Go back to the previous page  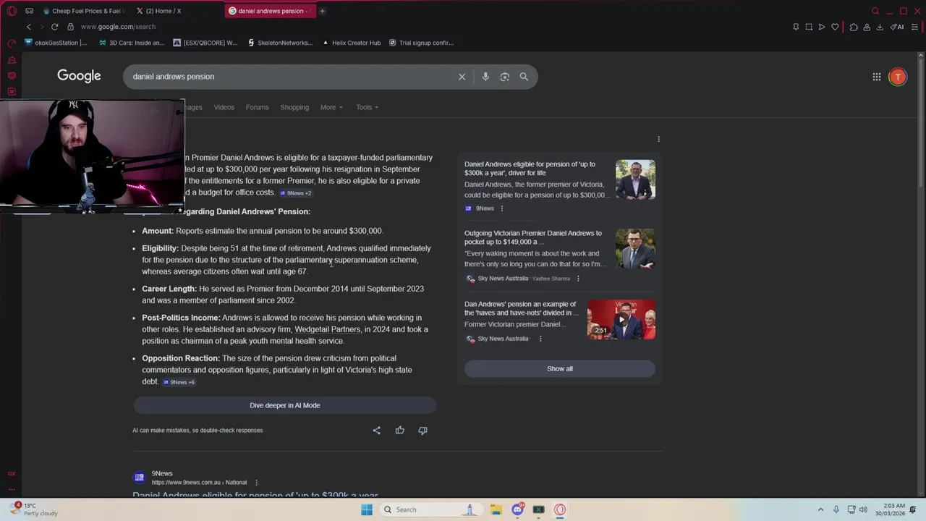29,27
